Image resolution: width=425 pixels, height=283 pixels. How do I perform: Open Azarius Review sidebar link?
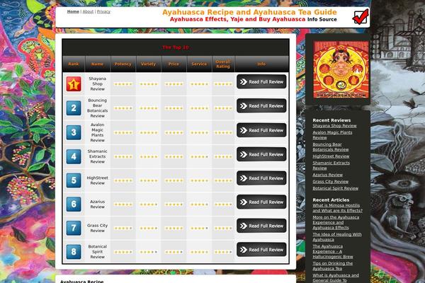[x=327, y=175]
